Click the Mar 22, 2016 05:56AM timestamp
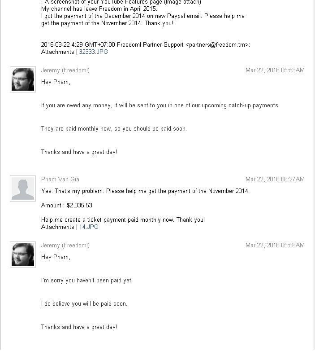Screen dimensions: 315x351 click(x=275, y=246)
